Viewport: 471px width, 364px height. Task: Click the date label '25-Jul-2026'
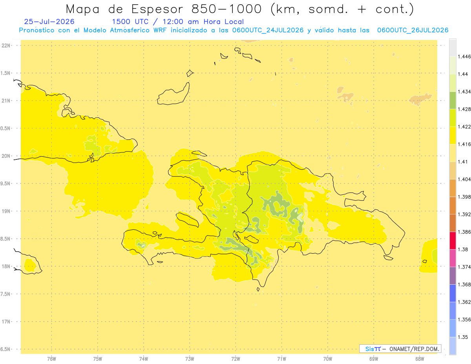click(49, 22)
